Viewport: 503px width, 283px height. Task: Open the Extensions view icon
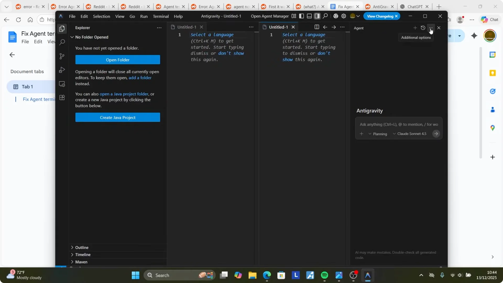(x=62, y=98)
